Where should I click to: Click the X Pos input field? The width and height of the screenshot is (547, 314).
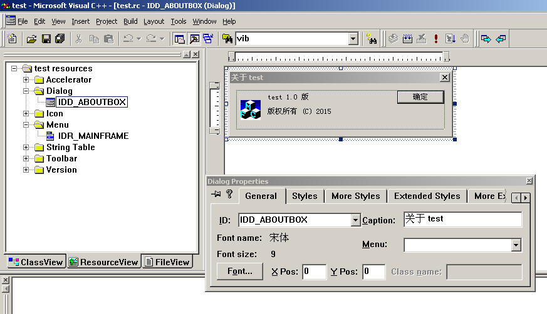click(315, 271)
